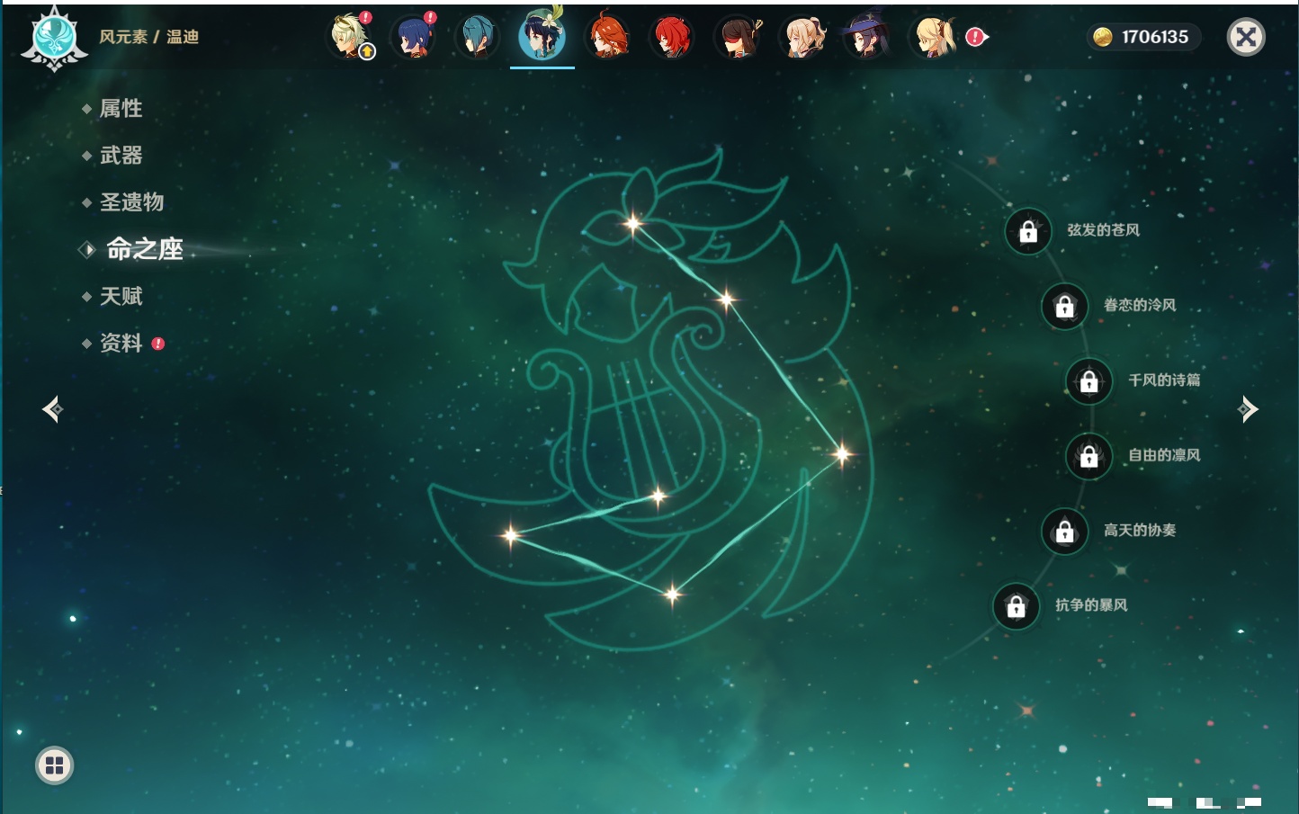Select the blond character portrait with upgrade arrow

tap(349, 37)
